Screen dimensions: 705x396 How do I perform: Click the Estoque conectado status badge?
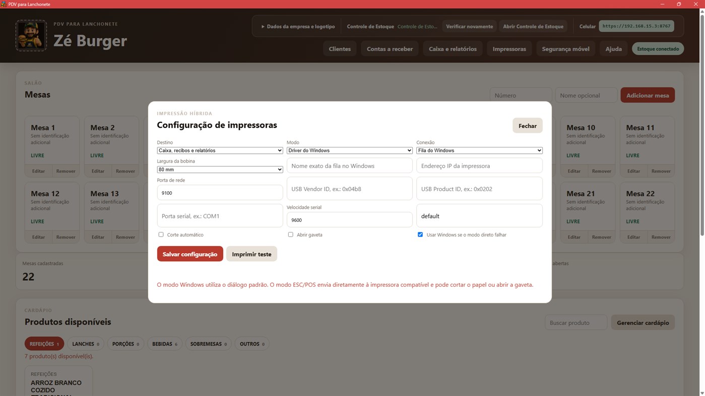point(658,49)
